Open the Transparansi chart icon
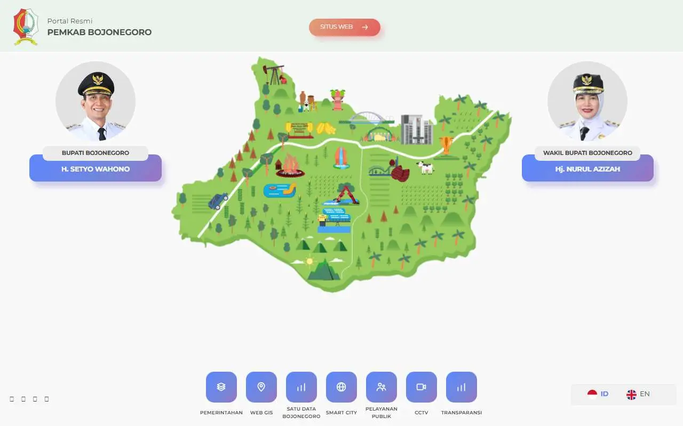Screen dimensions: 683x426 pos(462,387)
